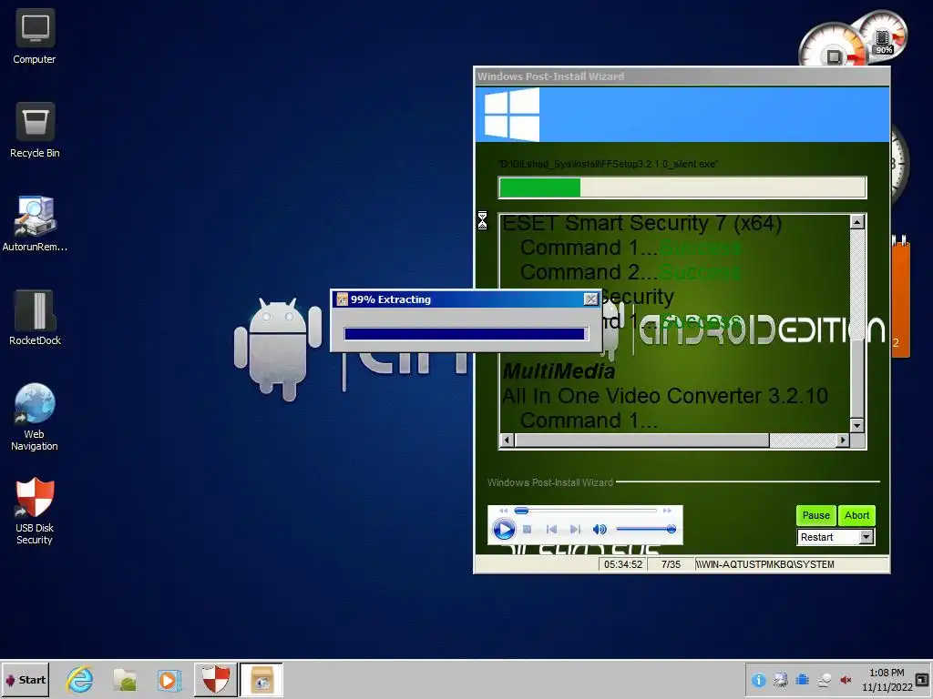Switch to the extractor installer taskbar button

click(261, 680)
